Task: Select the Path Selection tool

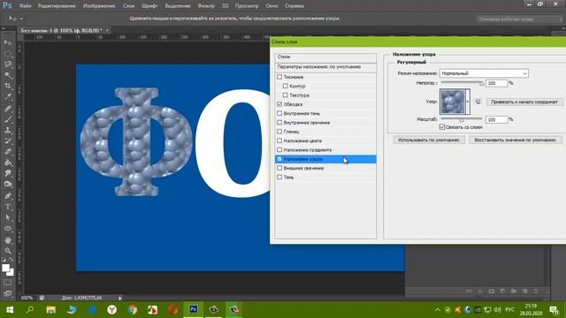Action: coord(8,218)
